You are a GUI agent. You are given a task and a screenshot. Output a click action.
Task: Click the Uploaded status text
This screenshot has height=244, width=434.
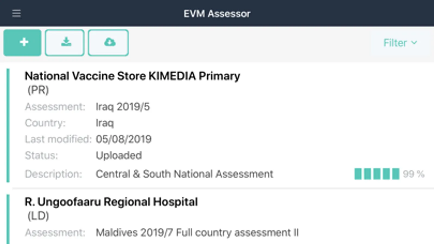coord(119,156)
